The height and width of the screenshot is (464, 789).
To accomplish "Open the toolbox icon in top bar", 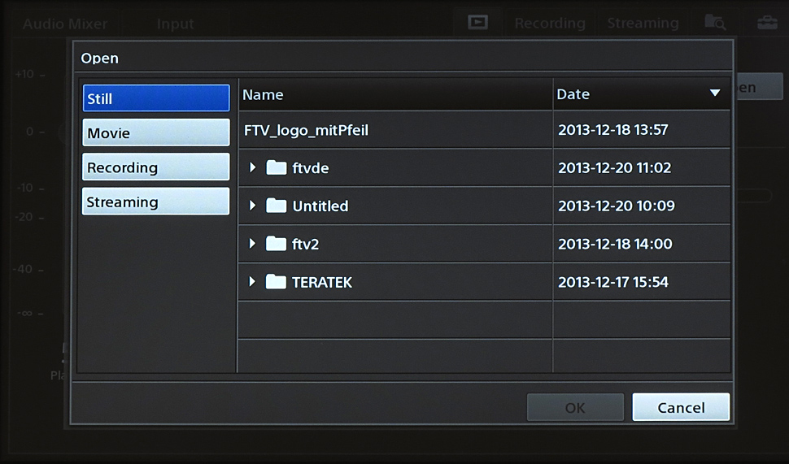I will 766,23.
